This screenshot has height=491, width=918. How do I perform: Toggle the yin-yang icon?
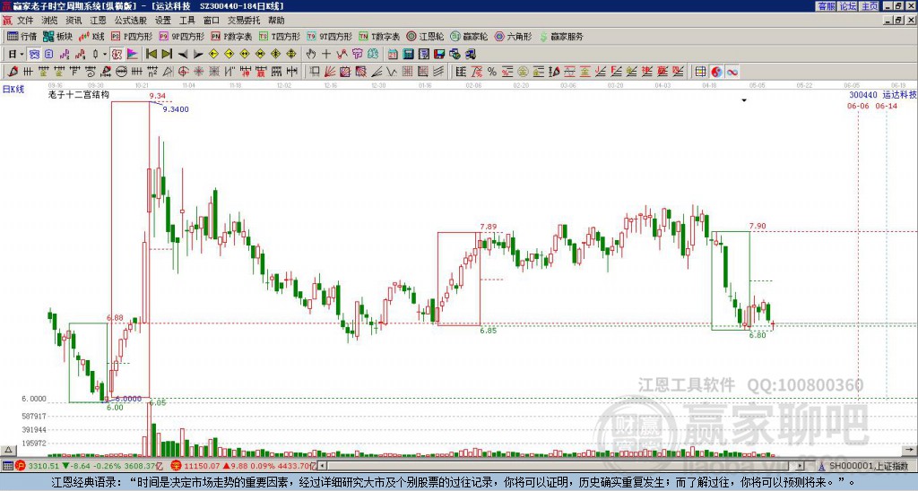pos(716,72)
